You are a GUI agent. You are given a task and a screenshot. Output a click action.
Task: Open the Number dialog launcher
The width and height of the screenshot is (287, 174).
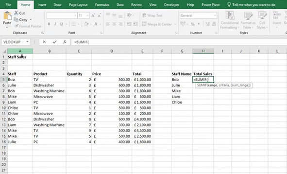point(216,33)
